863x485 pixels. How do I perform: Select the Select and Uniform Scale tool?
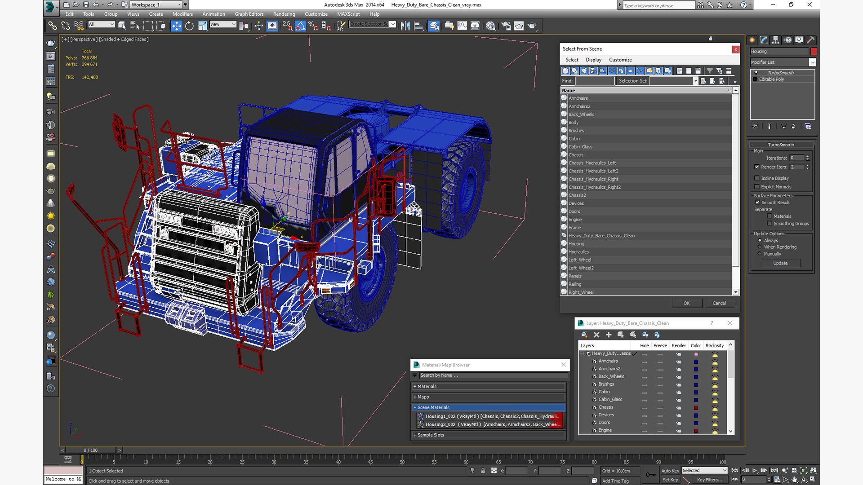(x=202, y=26)
